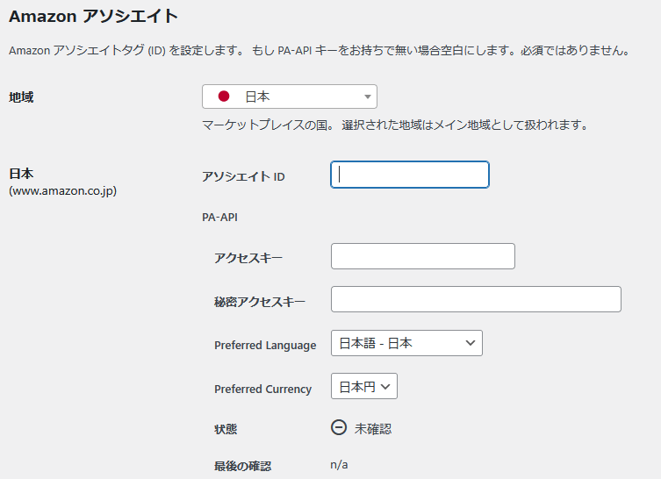The image size is (661, 479).
Task: Click the マーケットプレイスの国 description text
Action: [395, 125]
